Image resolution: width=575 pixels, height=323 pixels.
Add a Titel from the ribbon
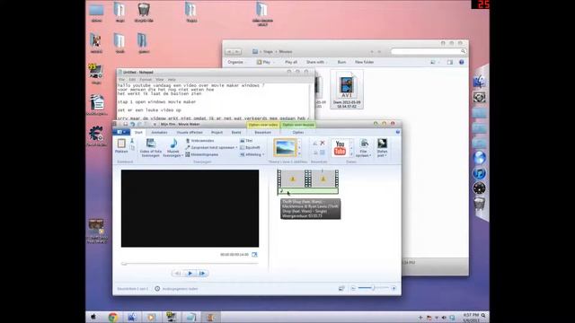tap(246, 141)
